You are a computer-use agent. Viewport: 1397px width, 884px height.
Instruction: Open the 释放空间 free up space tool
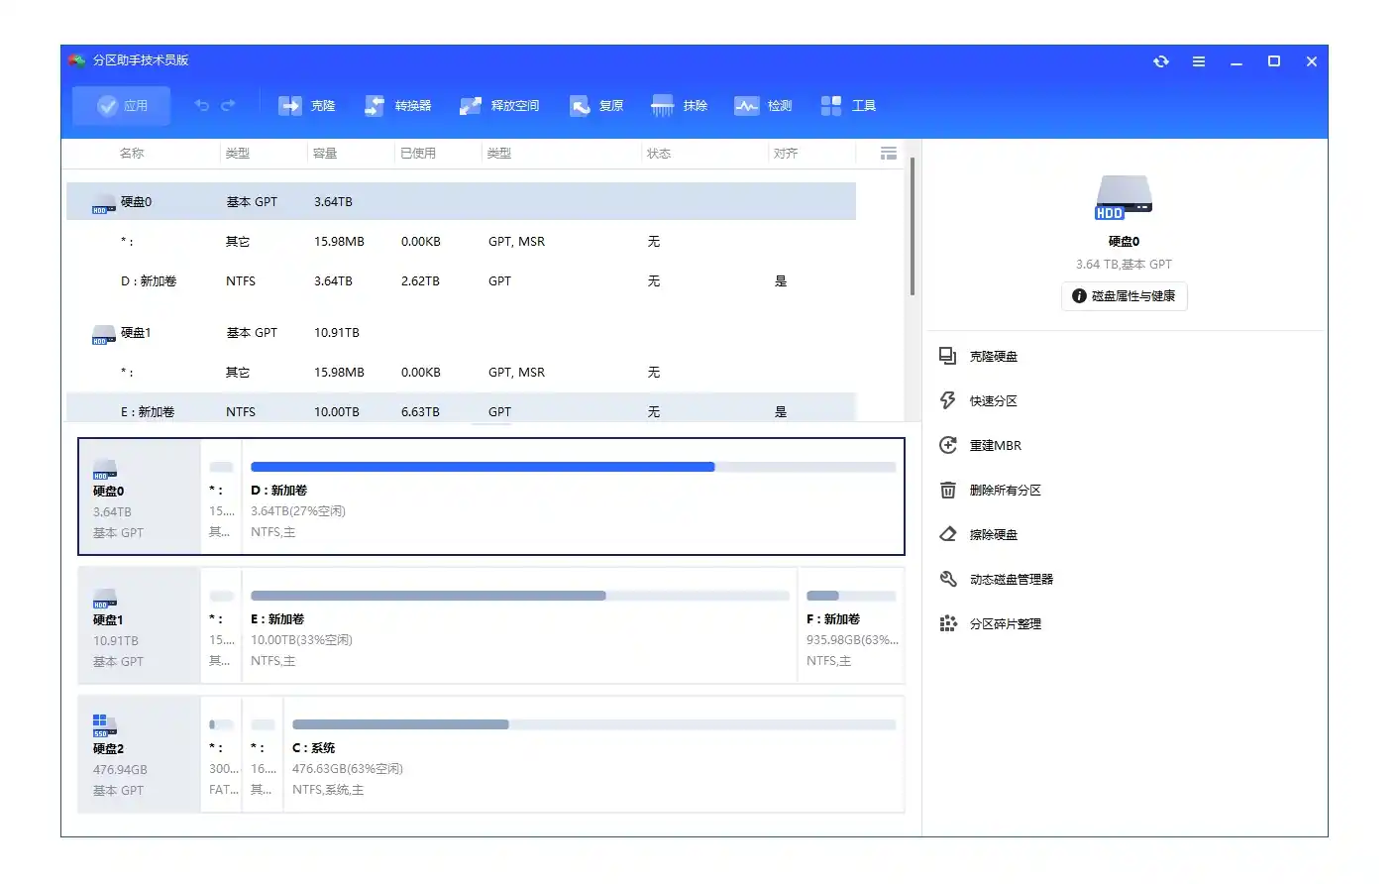[x=499, y=106]
